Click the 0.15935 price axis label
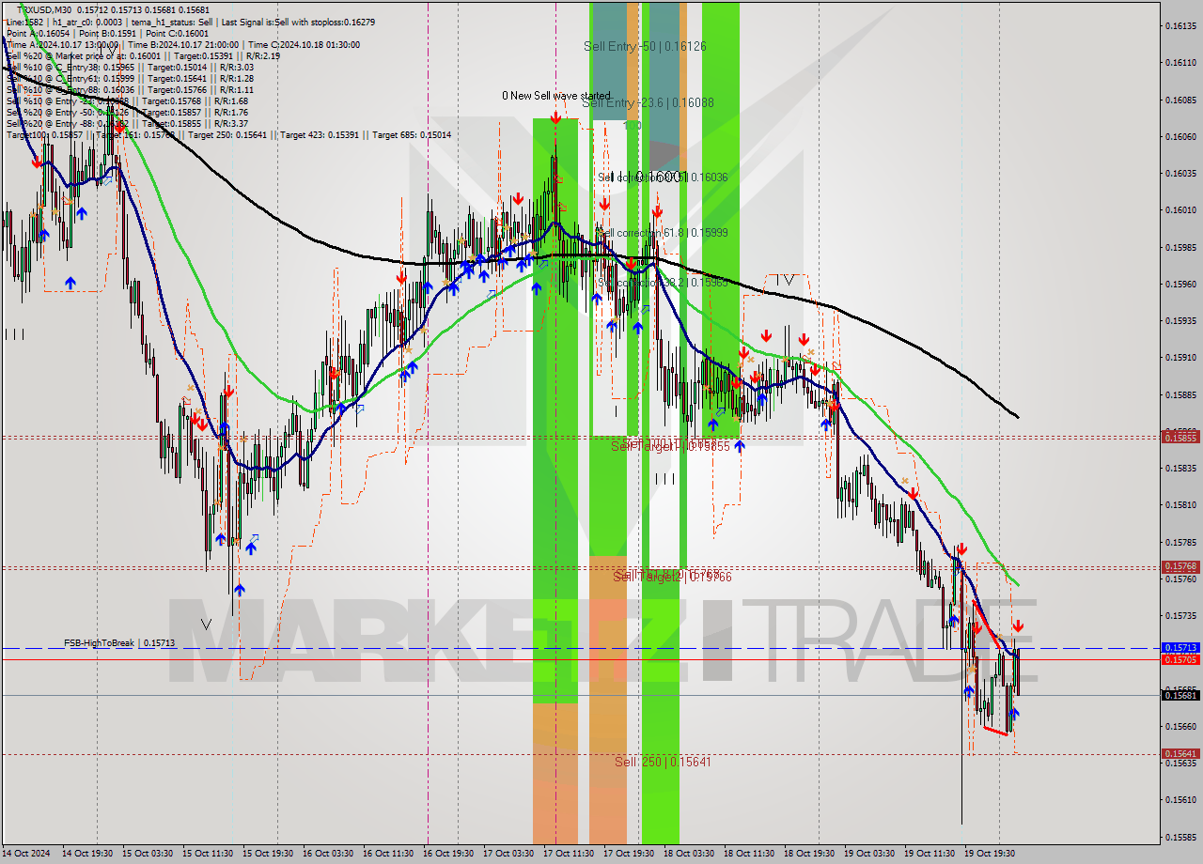Screen dimensions: 1203x864 coord(1180,320)
